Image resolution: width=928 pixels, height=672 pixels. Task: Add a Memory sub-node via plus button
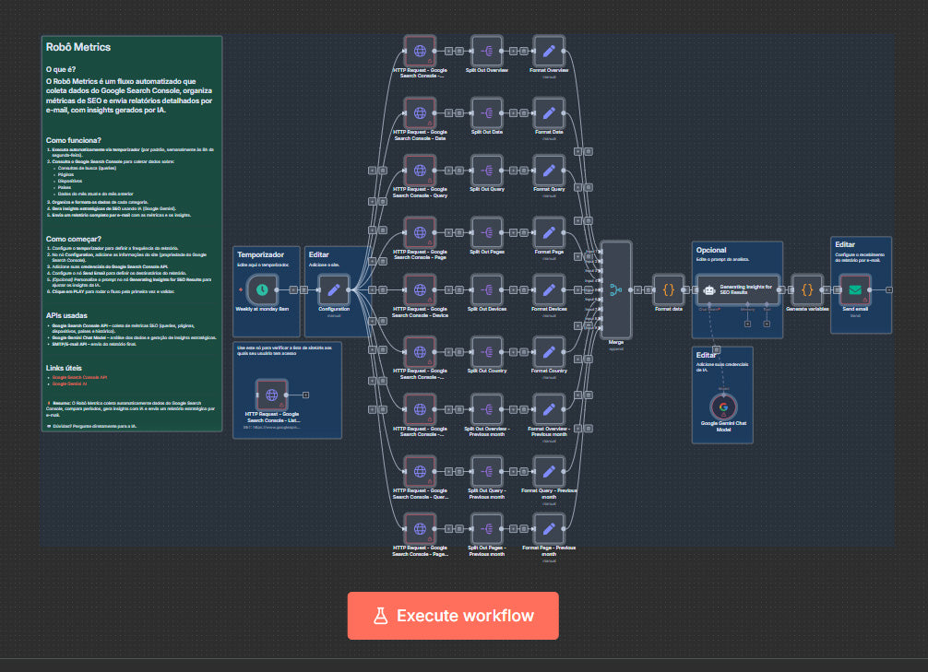pos(748,324)
